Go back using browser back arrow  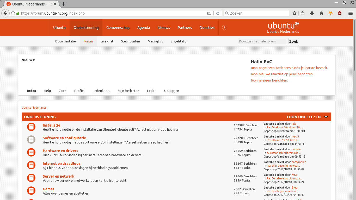click(x=5, y=13)
